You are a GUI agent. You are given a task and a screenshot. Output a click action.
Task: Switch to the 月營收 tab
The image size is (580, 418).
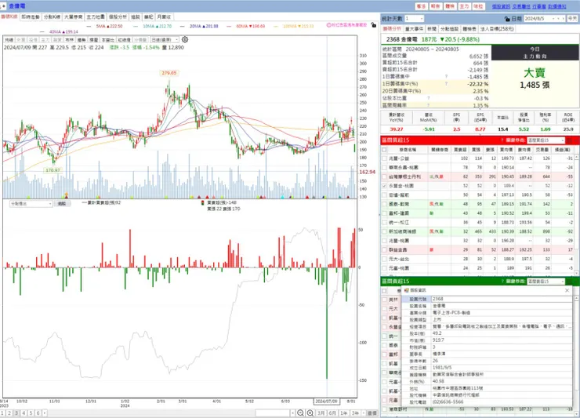pos(164,17)
